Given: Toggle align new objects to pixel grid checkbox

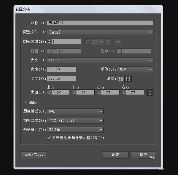Looking at the screenshot, I should pyautogui.click(x=49, y=138).
